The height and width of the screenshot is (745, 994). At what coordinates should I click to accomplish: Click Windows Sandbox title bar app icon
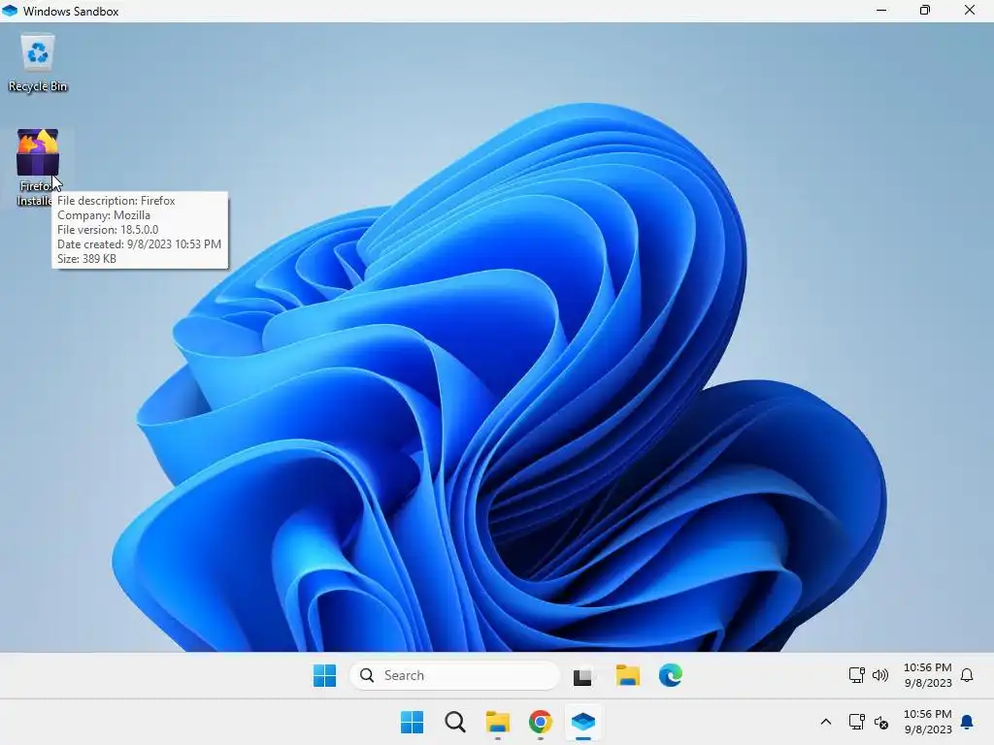pos(10,11)
